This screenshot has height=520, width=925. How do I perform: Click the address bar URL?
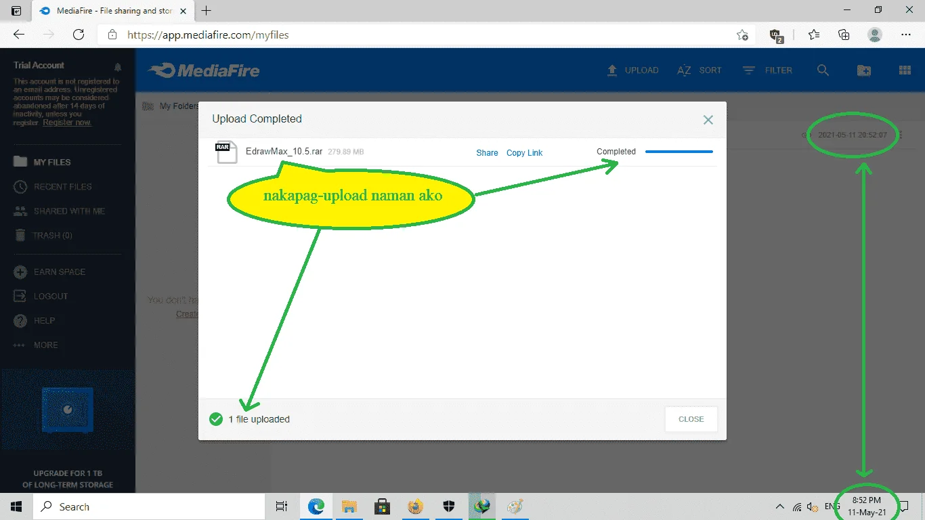(208, 35)
